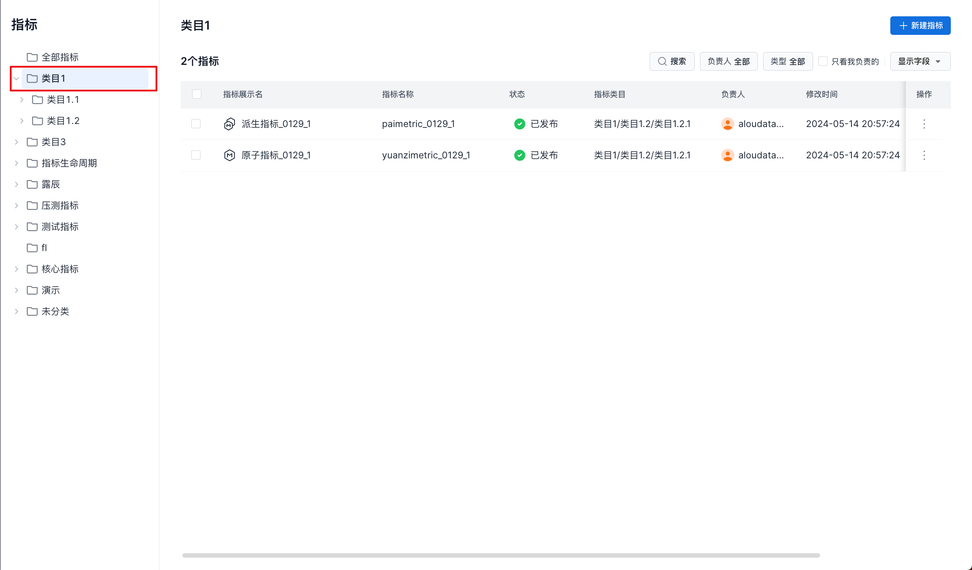Click the 新建指标 button
972x570 pixels.
(x=920, y=26)
